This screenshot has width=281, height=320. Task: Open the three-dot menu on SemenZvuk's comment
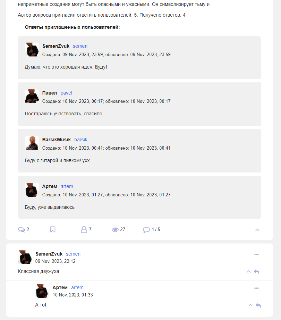click(x=256, y=255)
